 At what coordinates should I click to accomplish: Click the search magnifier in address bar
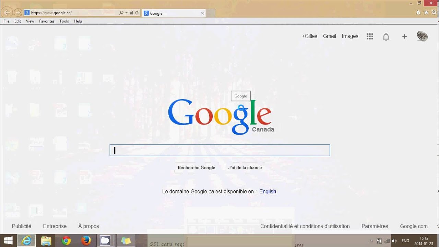click(121, 13)
